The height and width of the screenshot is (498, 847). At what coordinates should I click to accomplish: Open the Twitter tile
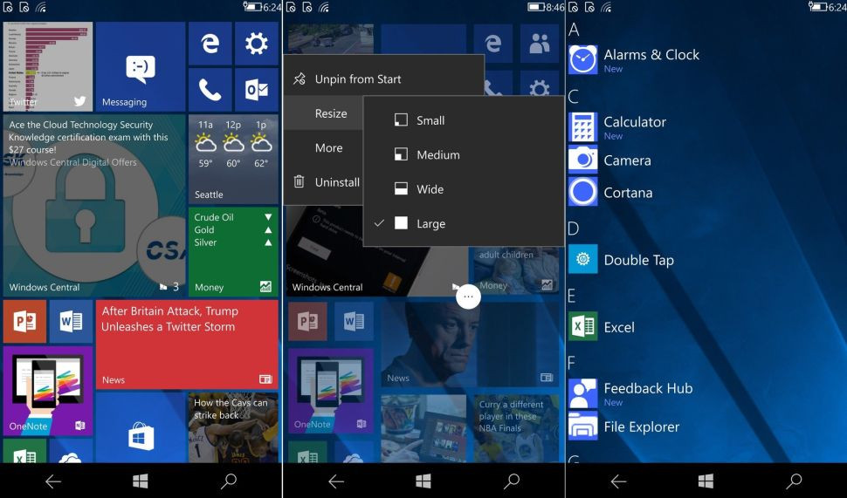(x=48, y=67)
